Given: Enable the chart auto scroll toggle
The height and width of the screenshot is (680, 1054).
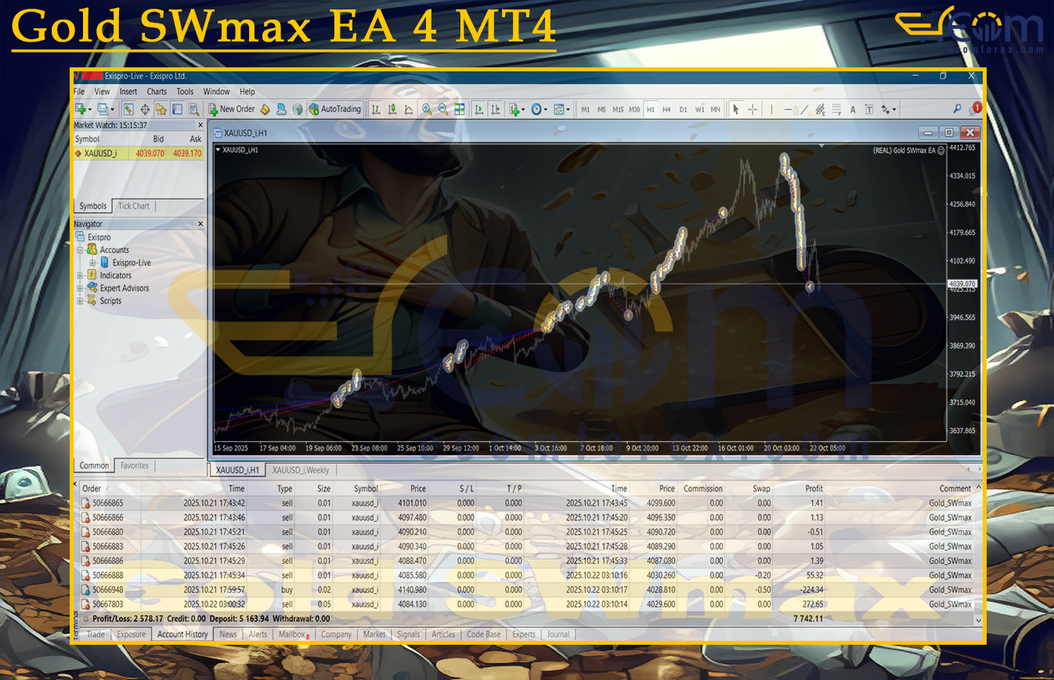Looking at the screenshot, I should tap(478, 110).
